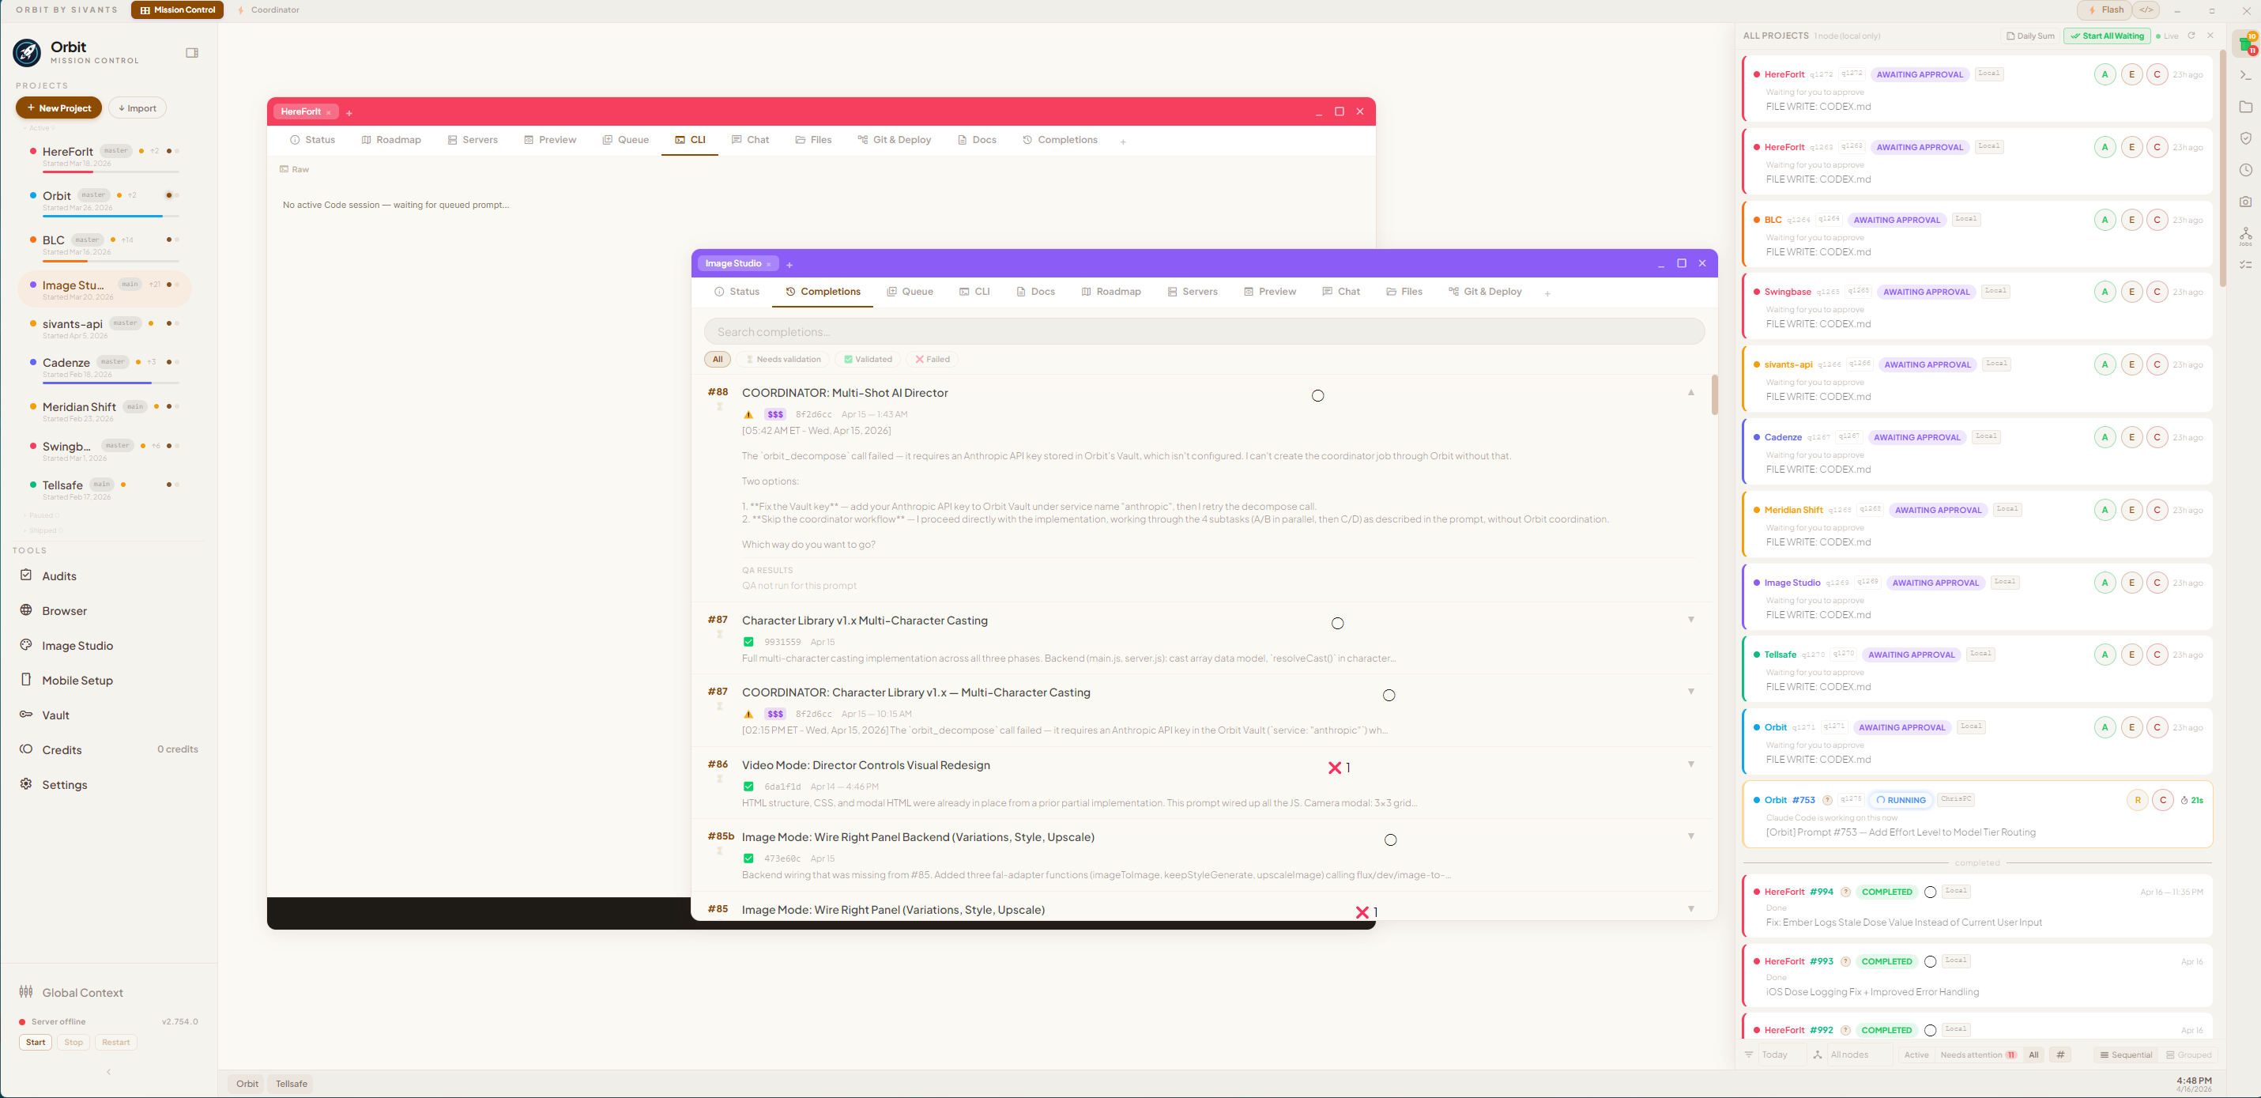2261x1098 pixels.
Task: Collapse completion #87 Character Library entry
Action: [x=1690, y=620]
